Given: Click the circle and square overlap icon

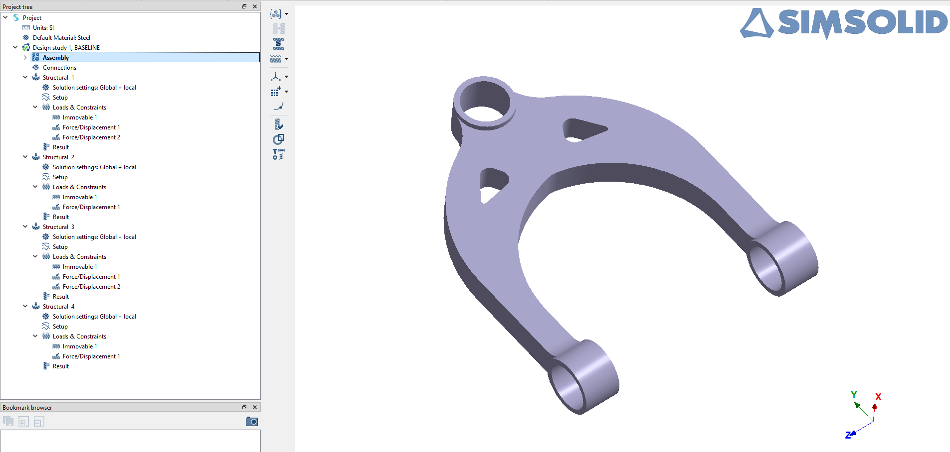Looking at the screenshot, I should 278,139.
